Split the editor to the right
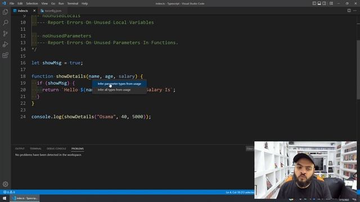The width and height of the screenshot is (360, 202). coord(349,11)
